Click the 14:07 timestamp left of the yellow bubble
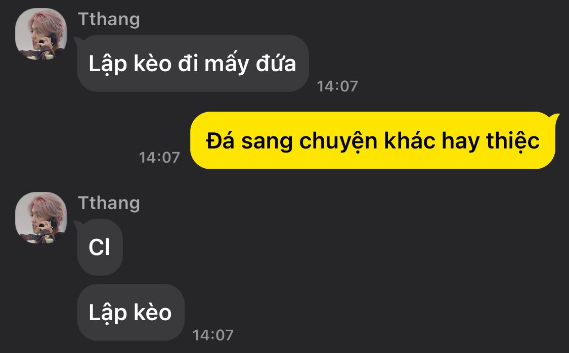 (x=159, y=157)
